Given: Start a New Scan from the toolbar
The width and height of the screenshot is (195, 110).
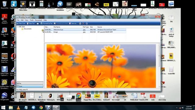Looking at the screenshot, I should 21,24.
